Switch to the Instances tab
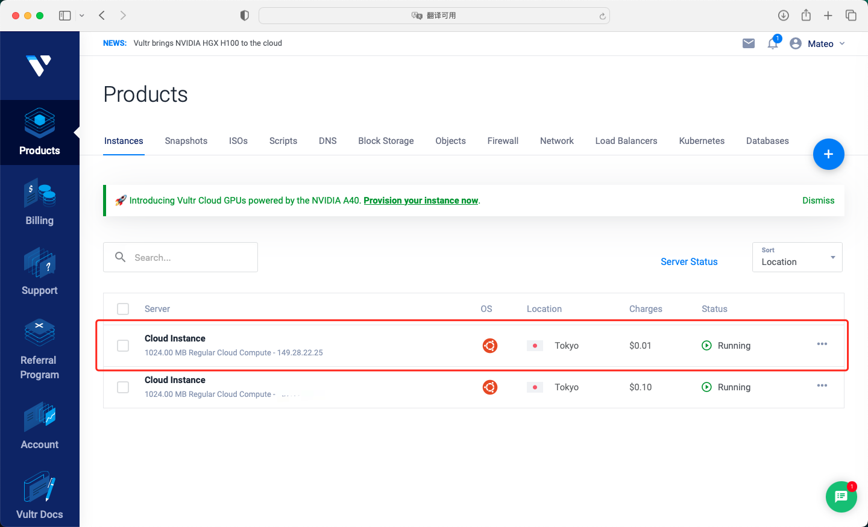868x527 pixels. (x=124, y=141)
